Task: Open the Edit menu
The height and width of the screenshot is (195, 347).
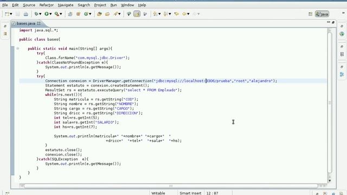Action: tap(15, 5)
